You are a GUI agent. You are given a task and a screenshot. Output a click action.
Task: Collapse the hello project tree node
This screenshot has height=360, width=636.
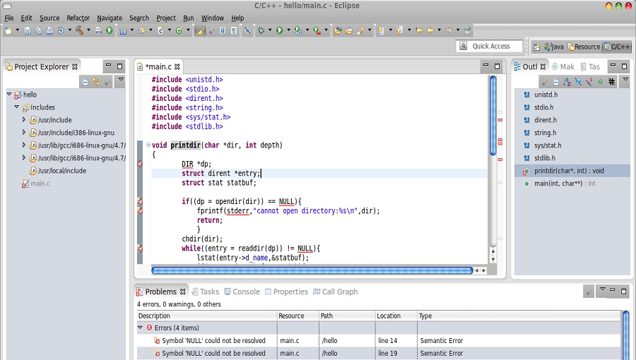[x=9, y=95]
